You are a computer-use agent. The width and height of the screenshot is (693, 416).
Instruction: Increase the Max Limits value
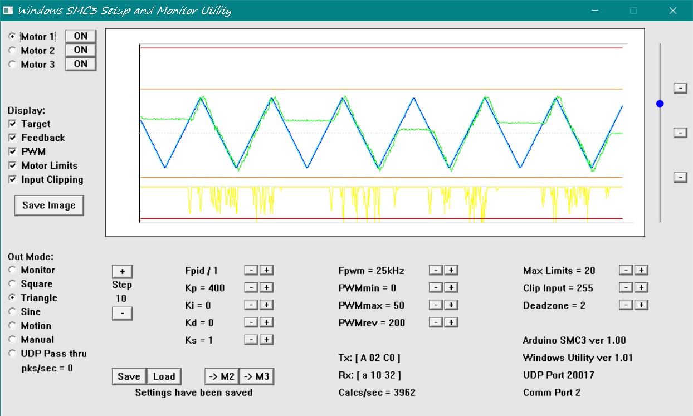(x=642, y=271)
